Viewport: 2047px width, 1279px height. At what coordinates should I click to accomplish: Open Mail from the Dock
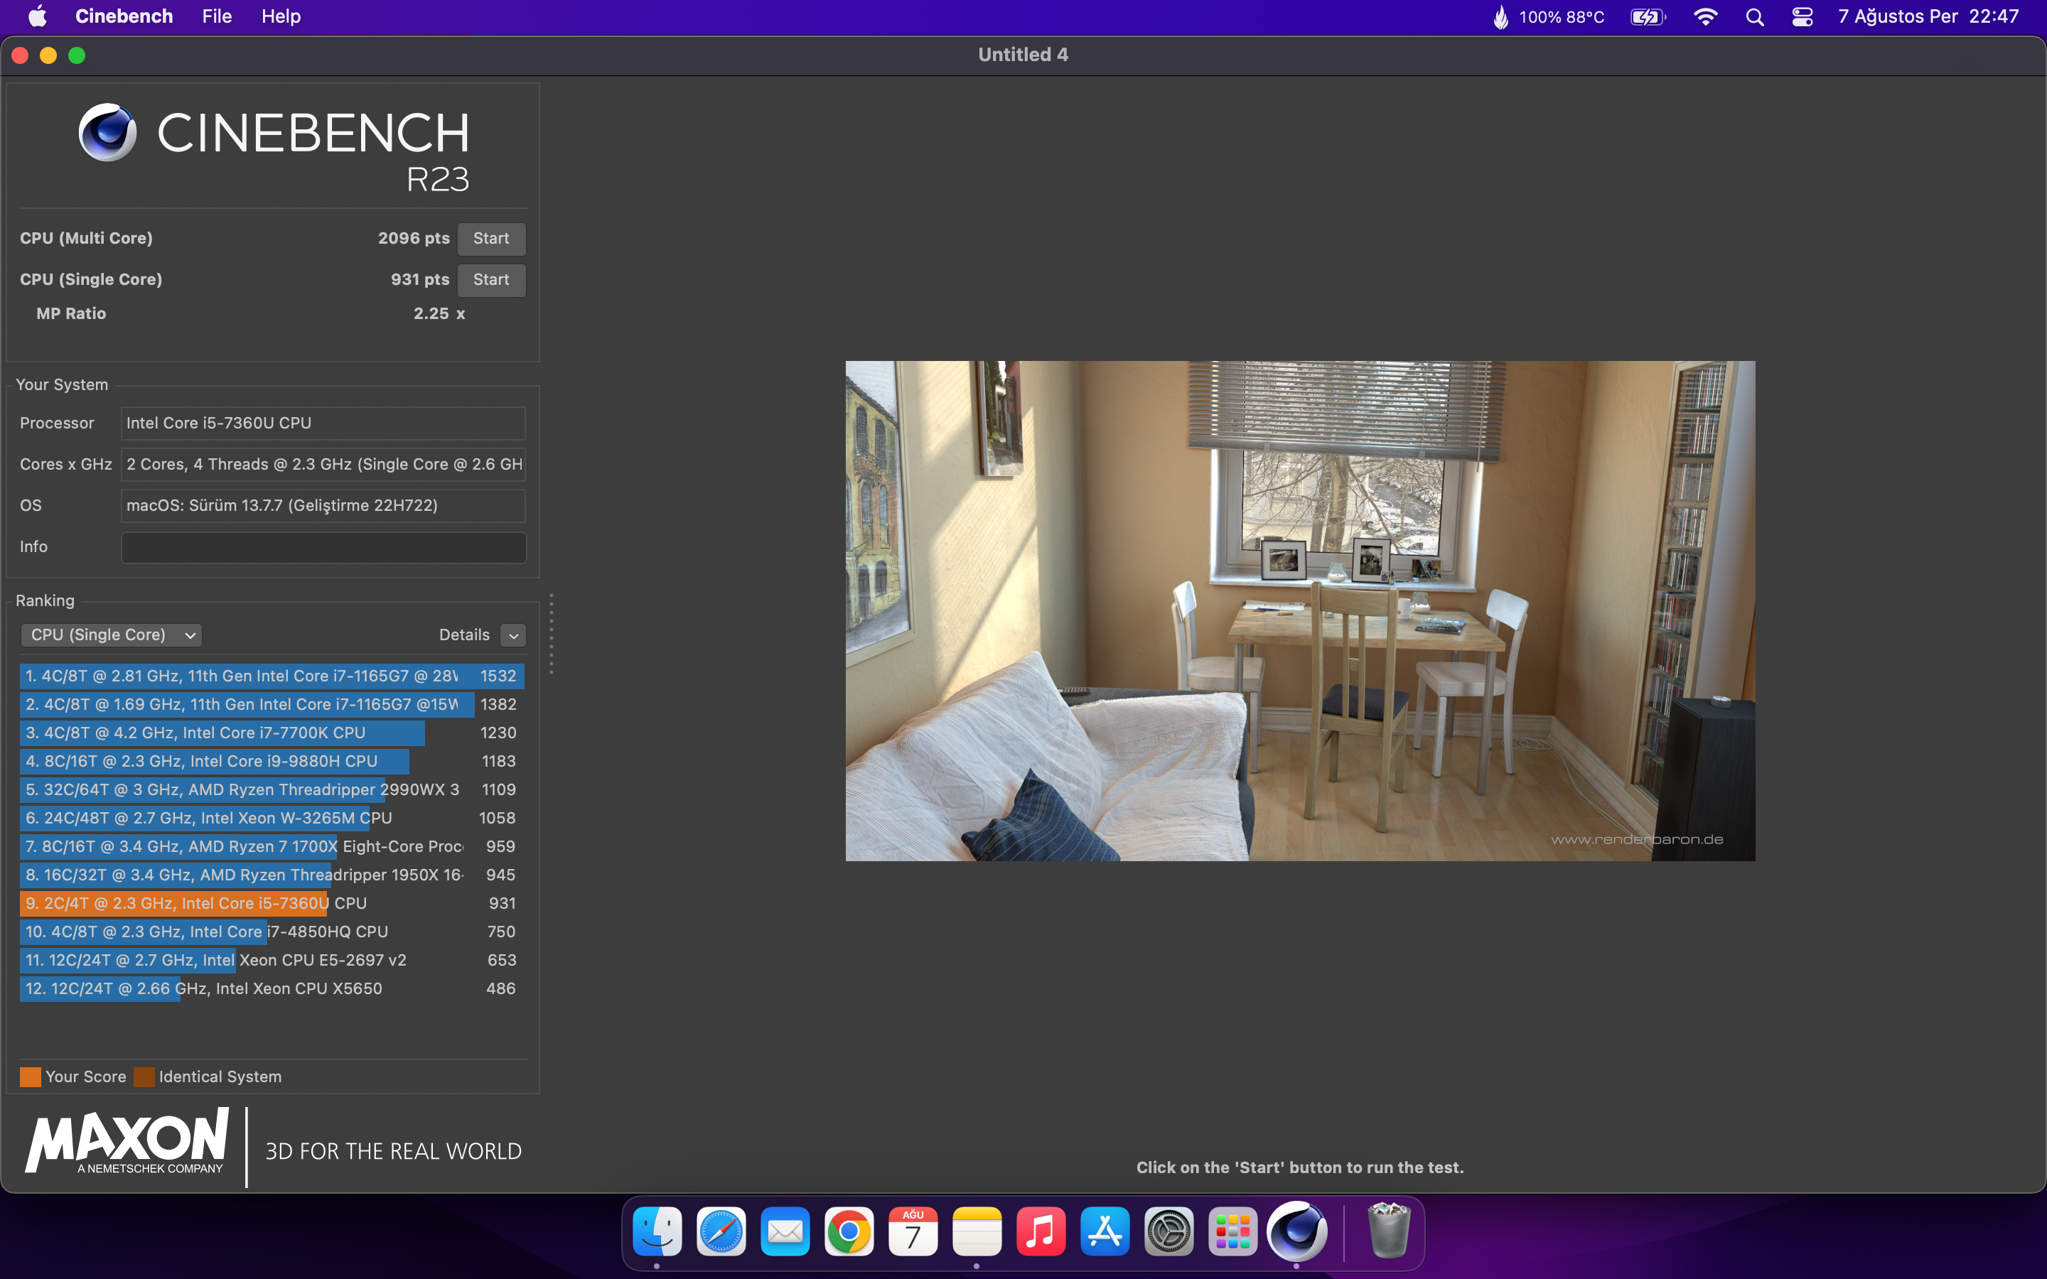pos(785,1231)
